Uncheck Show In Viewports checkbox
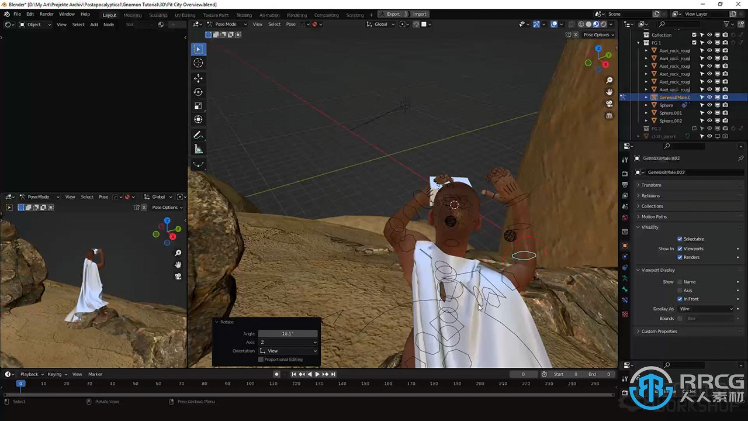This screenshot has height=421, width=748. tap(680, 249)
